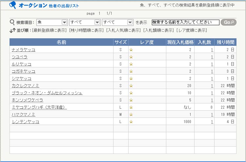Click the rarity star for ハマクマノミ
This screenshot has height=162, width=246.
click(x=131, y=115)
